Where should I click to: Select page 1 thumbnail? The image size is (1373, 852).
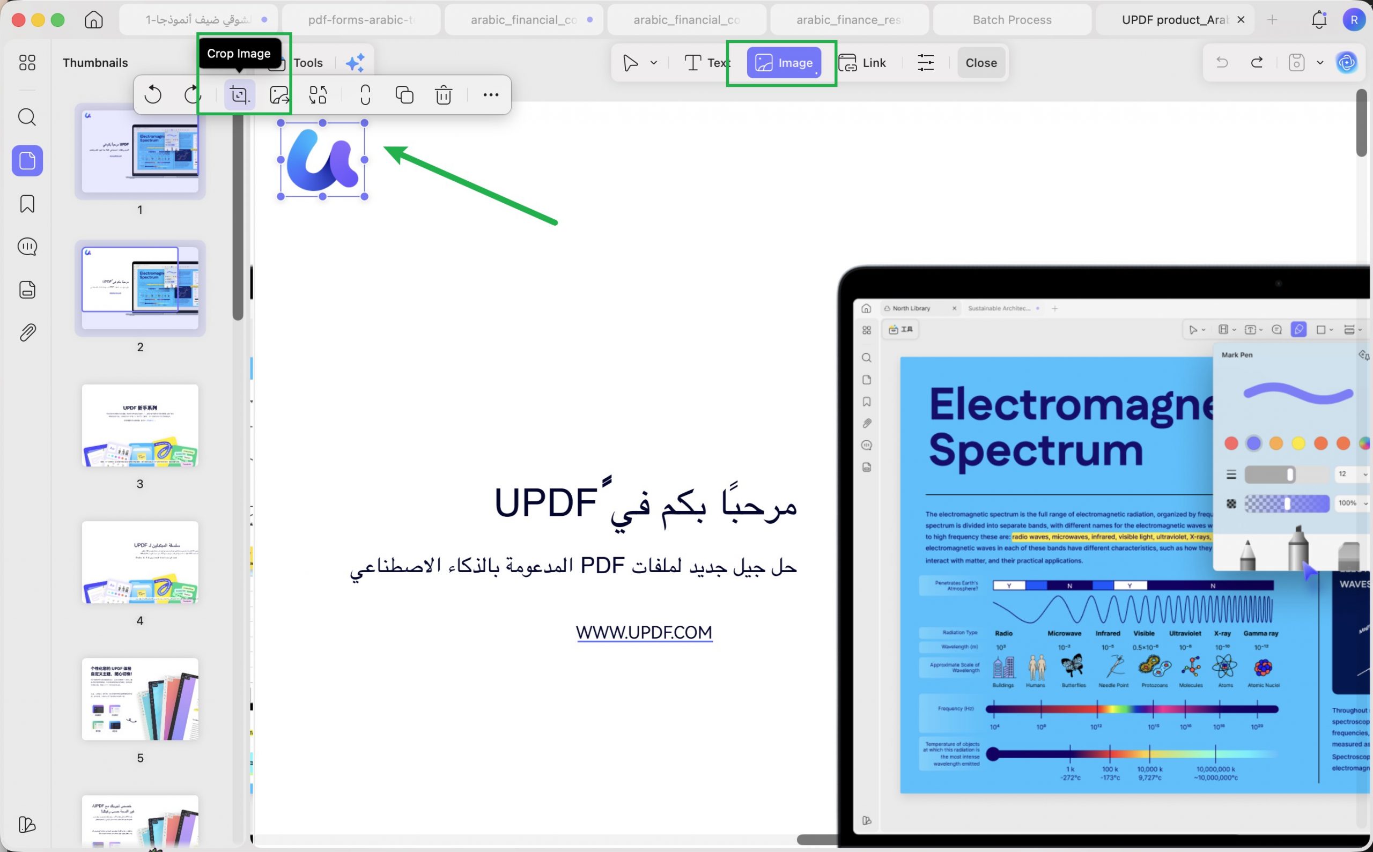click(140, 151)
